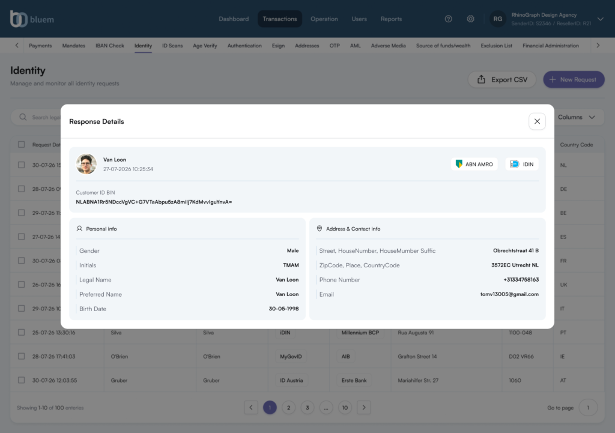Viewport: 615px width, 433px height.
Task: Select the checkbox for the Gruber row
Action: click(21, 380)
